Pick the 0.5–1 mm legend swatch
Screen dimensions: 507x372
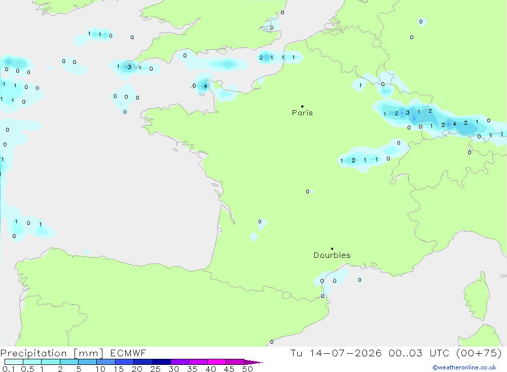32,362
